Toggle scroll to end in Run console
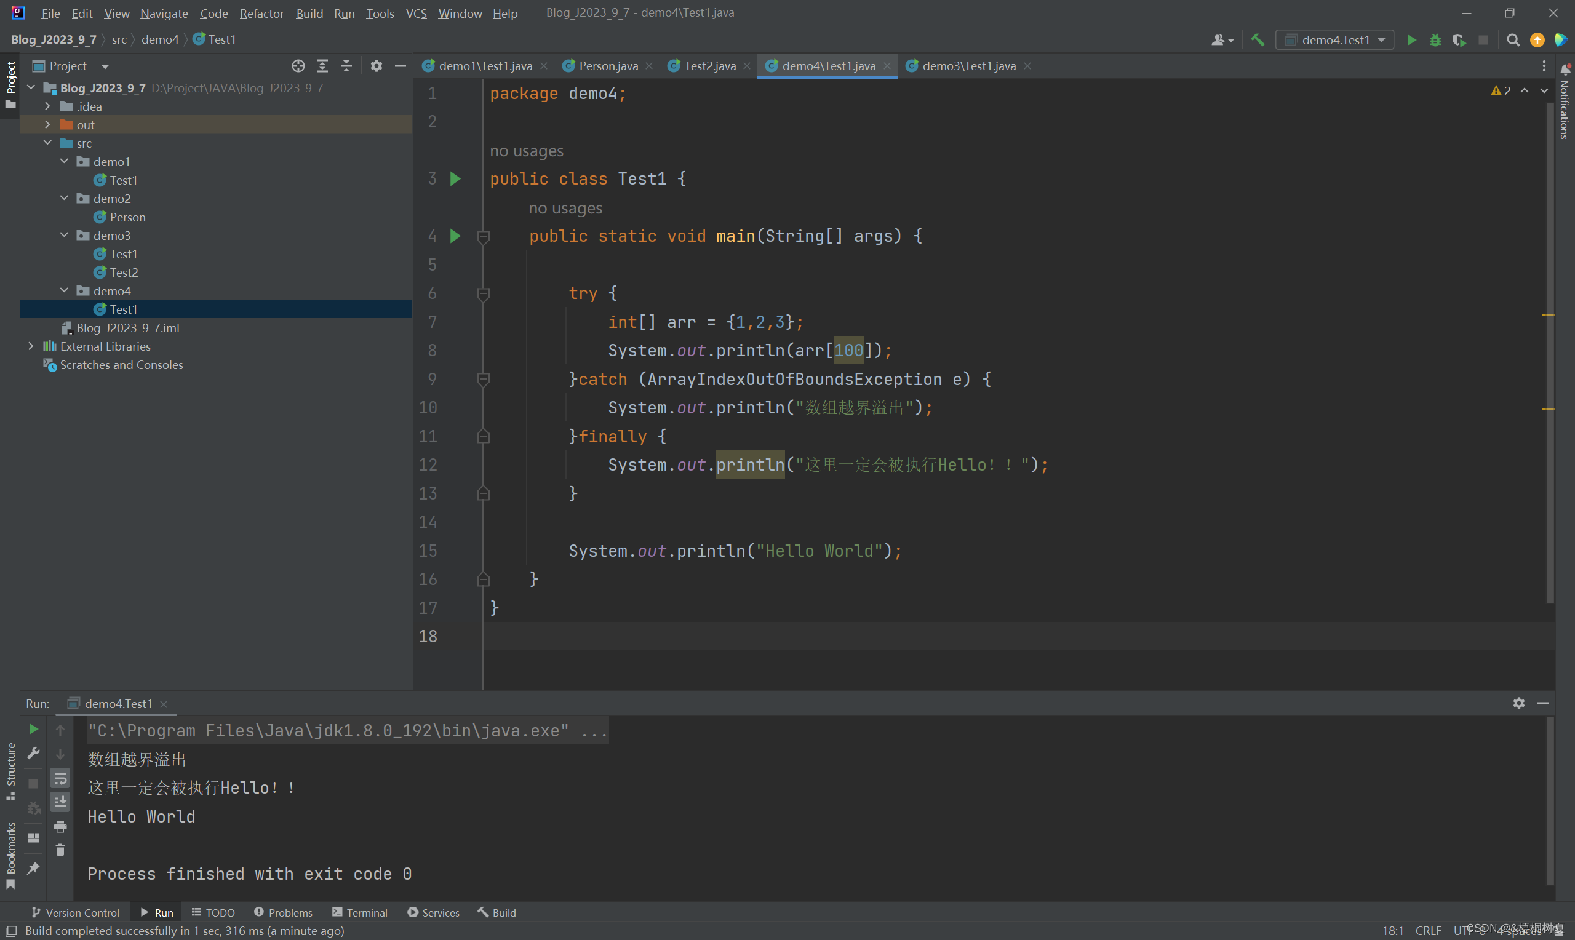The image size is (1575, 940). 60,802
